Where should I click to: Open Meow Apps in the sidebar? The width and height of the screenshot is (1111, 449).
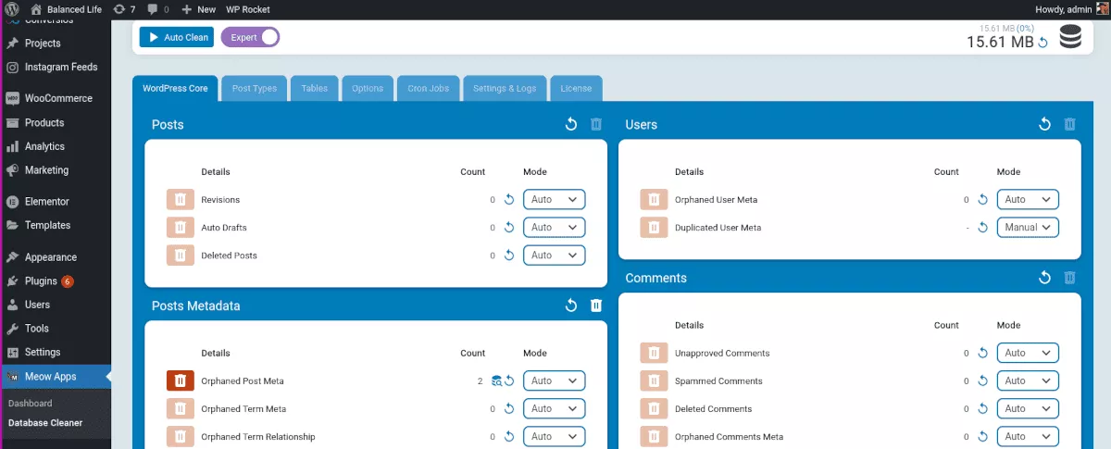coord(56,377)
